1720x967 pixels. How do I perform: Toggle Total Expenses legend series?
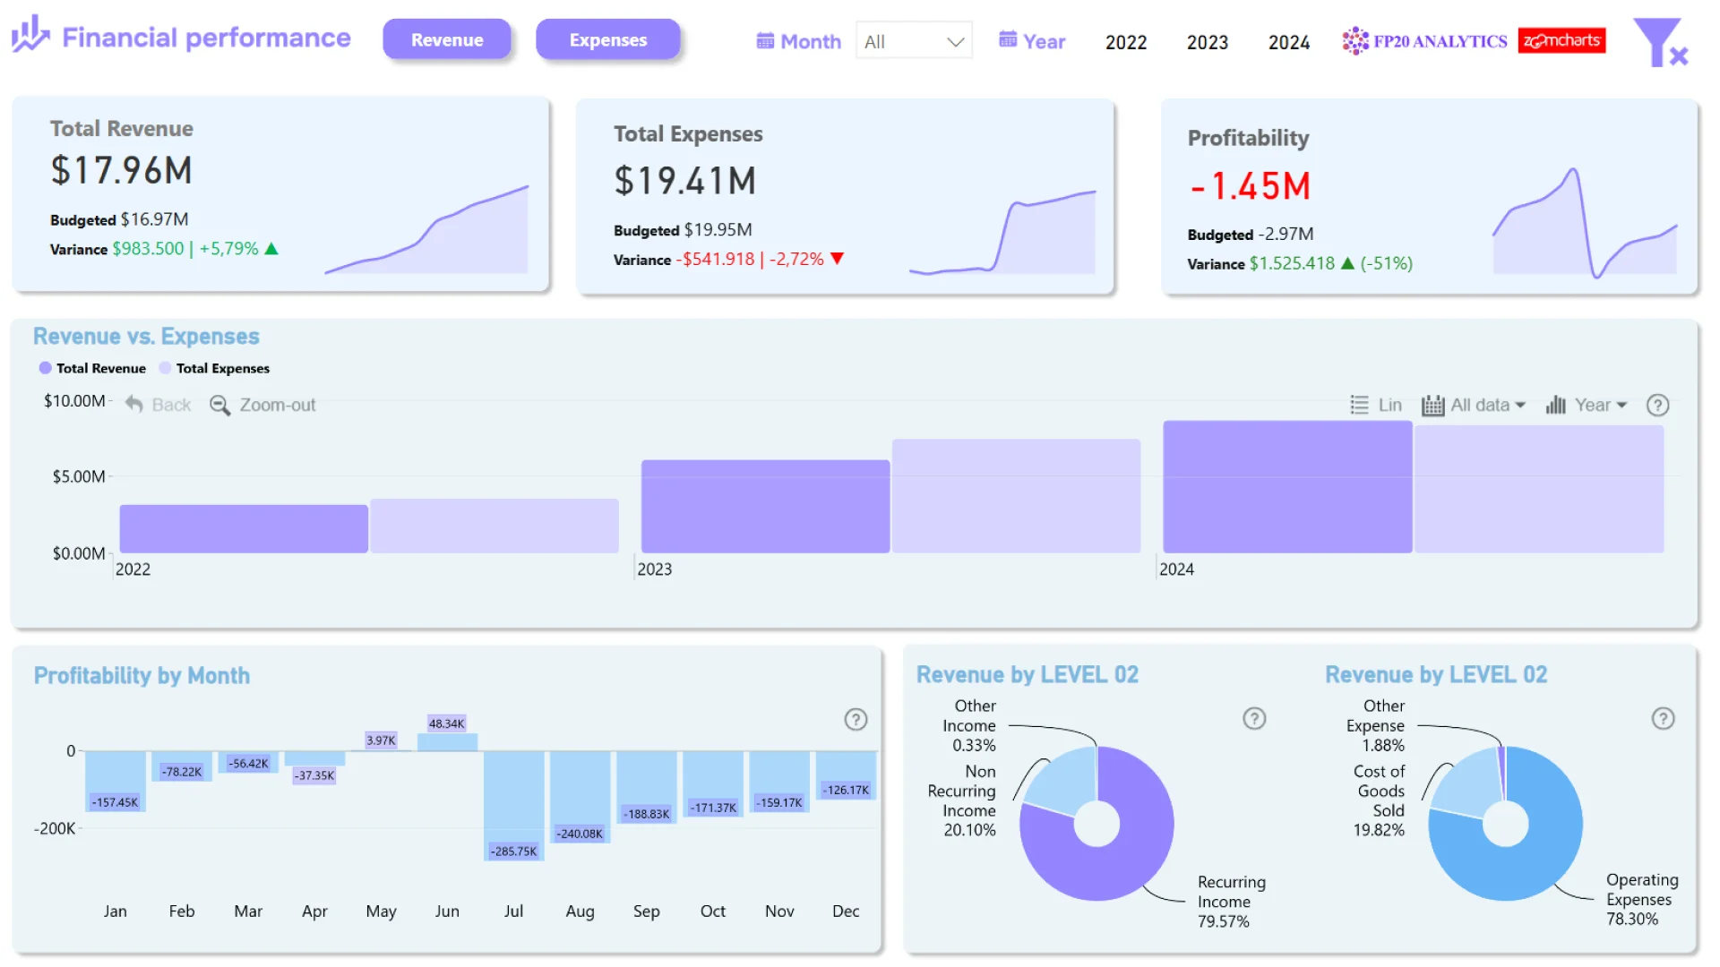click(214, 368)
